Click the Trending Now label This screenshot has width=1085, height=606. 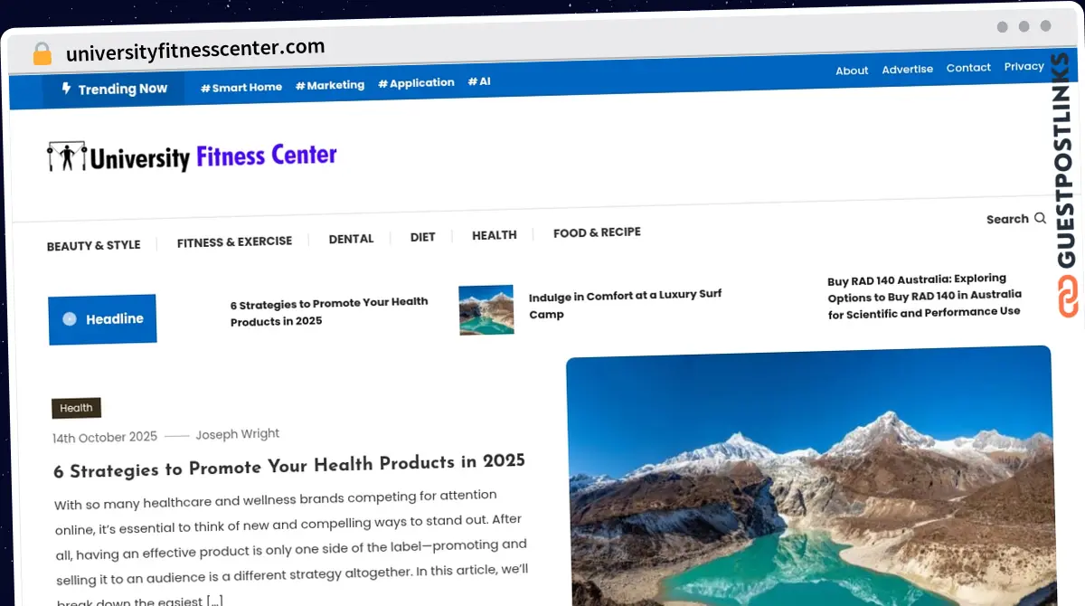point(123,89)
